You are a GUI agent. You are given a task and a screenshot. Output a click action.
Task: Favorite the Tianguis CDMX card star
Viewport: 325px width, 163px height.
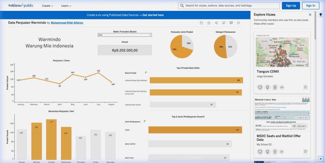coord(305,87)
